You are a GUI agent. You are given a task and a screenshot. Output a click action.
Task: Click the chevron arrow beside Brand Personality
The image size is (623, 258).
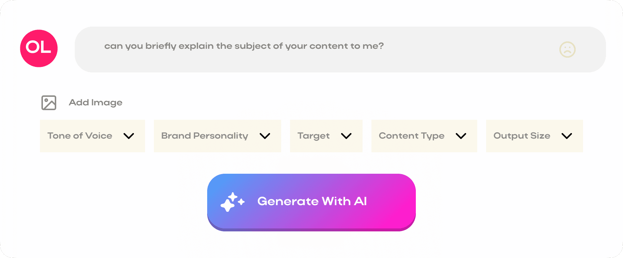265,136
